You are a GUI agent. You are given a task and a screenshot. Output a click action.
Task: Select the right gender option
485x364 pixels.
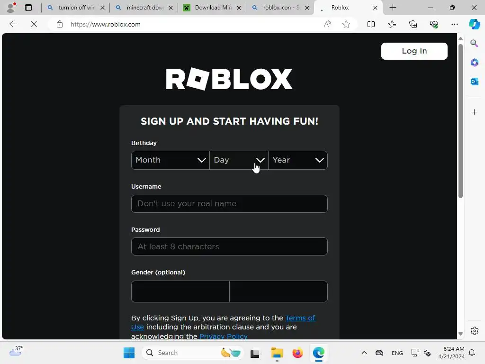278,291
